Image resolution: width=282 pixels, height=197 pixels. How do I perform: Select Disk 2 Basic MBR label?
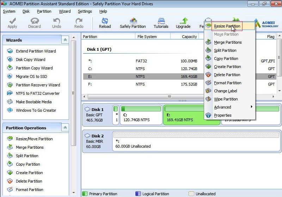point(97,141)
